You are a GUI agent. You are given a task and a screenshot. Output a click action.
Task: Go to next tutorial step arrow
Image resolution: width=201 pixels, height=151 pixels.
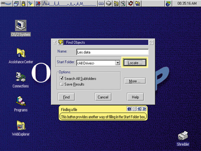click(144, 109)
